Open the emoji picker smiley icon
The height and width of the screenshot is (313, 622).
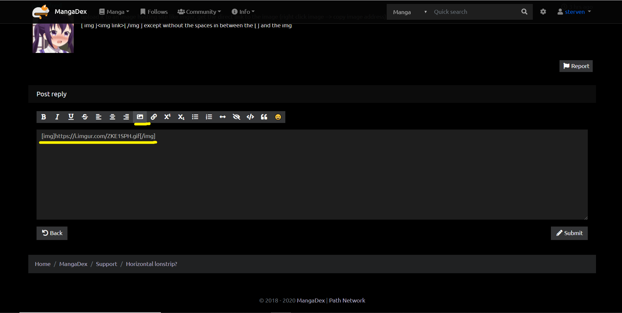[278, 117]
